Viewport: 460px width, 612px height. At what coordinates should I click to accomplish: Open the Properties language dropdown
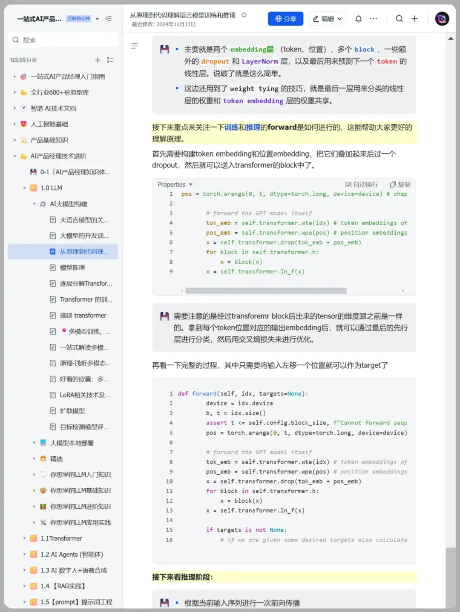[x=175, y=184]
